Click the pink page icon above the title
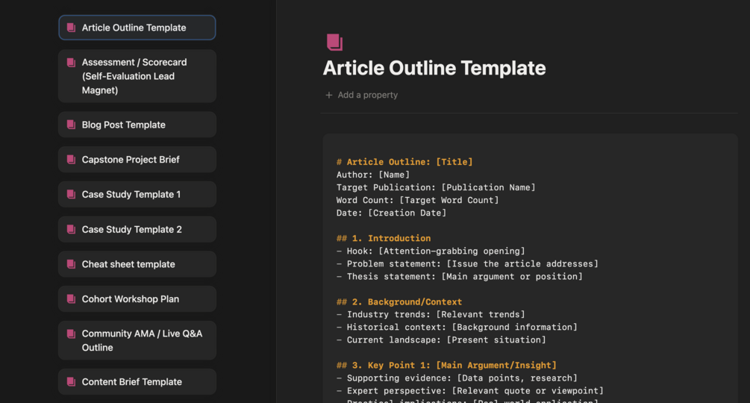The width and height of the screenshot is (750, 403). tap(334, 43)
